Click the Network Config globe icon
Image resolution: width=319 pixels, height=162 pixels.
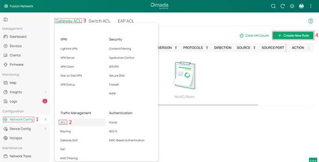click(x=6, y=120)
